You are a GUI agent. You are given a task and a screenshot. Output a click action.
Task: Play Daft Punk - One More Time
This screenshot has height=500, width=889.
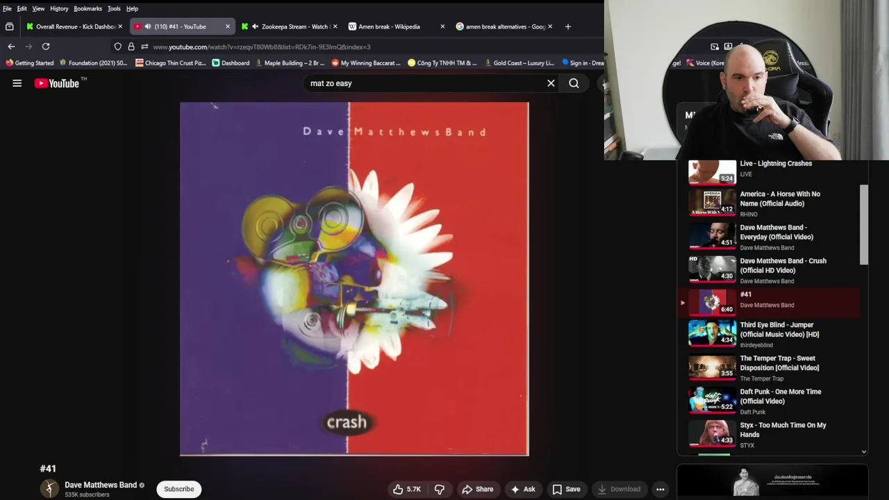pos(770,401)
